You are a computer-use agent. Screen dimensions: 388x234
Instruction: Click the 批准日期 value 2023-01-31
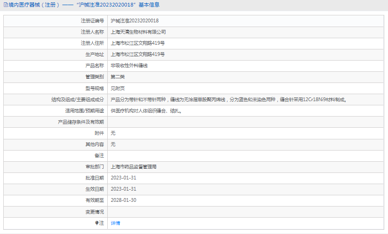(x=124, y=178)
